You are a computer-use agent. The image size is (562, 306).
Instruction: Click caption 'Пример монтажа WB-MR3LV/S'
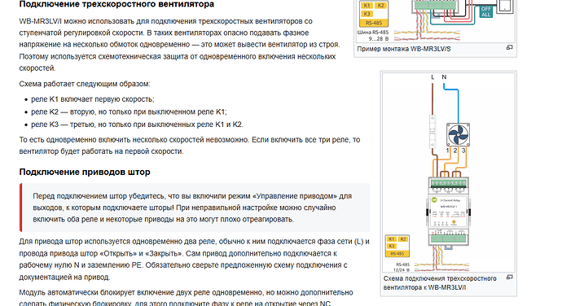tap(403, 49)
